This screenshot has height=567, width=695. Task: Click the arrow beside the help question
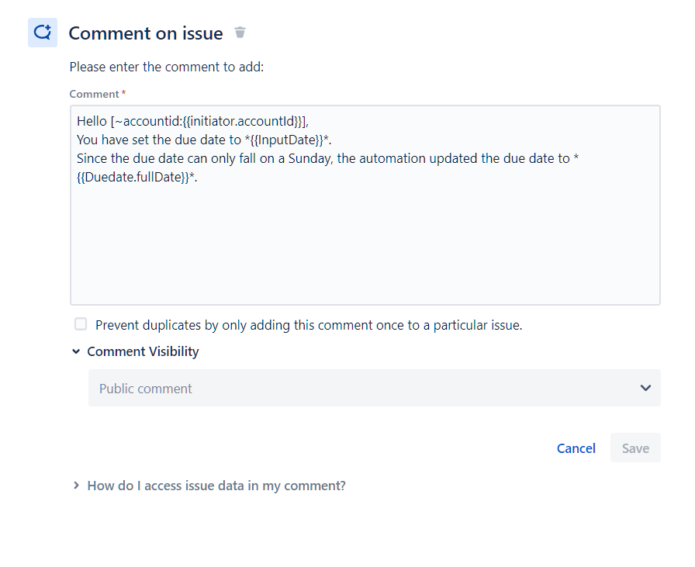(75, 485)
